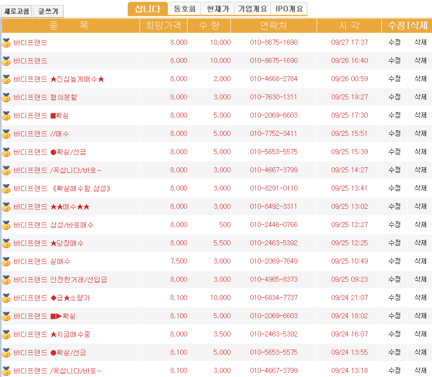Screen dimensions: 432x377
Task: Click the medal icon in the 09/25 14:27 row
Action: click(6, 170)
